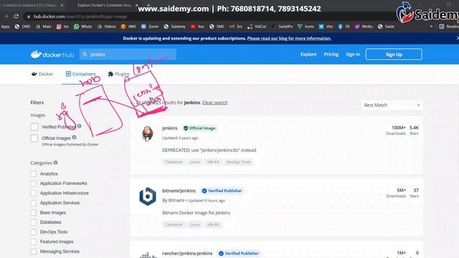This screenshot has height=258, width=459.
Task: Click the Sign Up button
Action: click(394, 54)
